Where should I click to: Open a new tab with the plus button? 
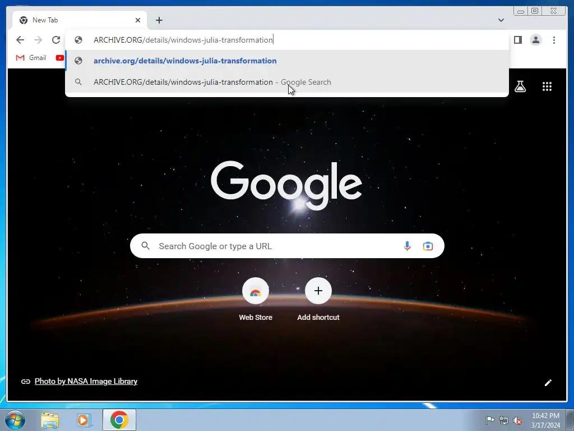pos(159,20)
